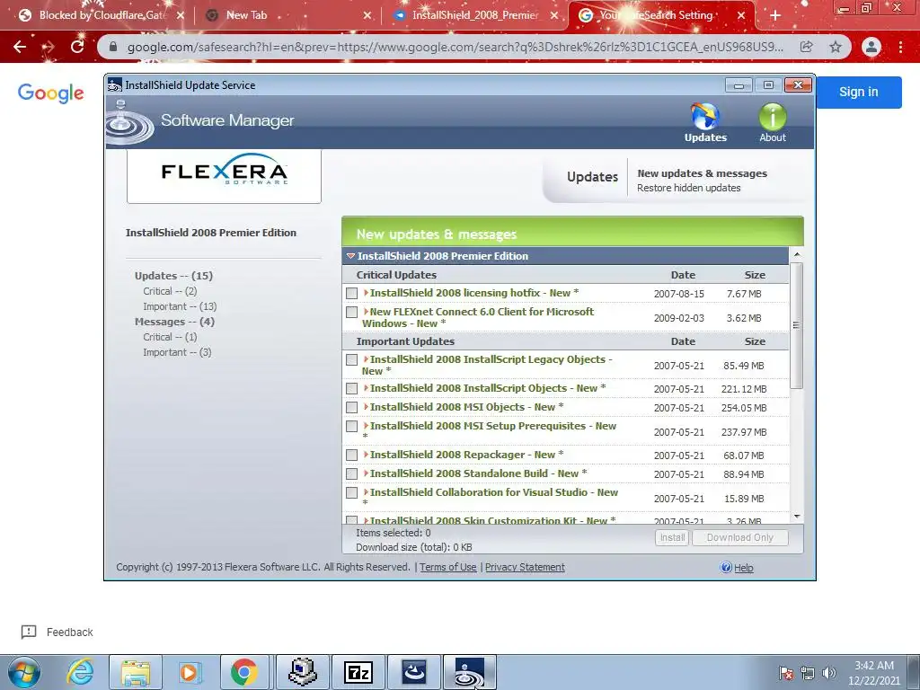Click updates list scroll down arrow
920x690 pixels.
click(x=797, y=517)
